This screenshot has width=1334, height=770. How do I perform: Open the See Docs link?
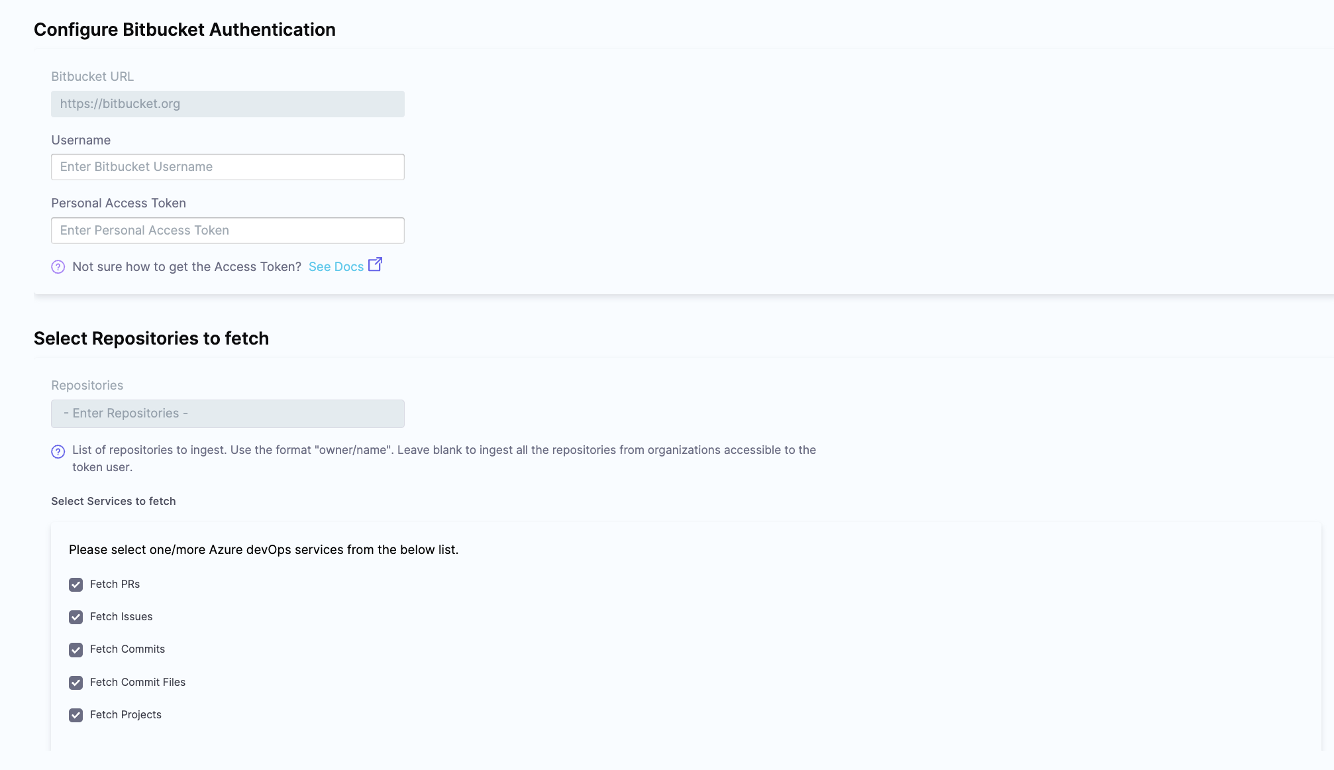pos(336,266)
